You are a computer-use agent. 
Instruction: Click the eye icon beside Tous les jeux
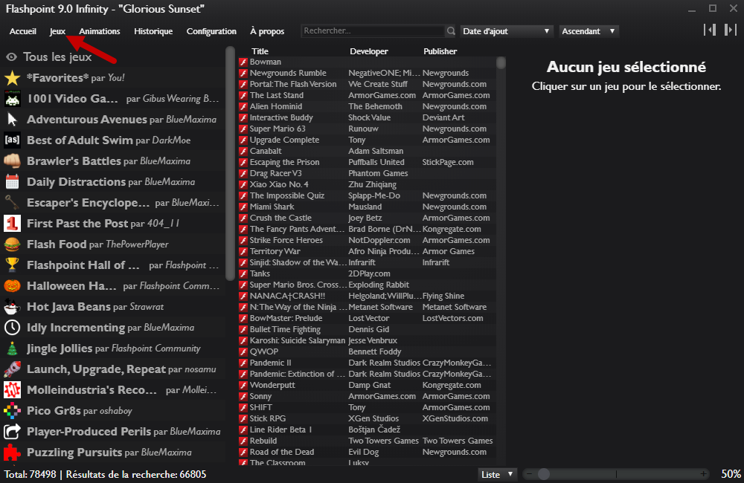click(12, 57)
